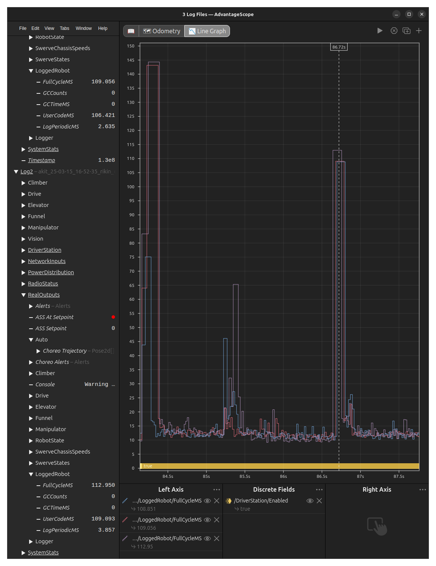Remove the DriverStation/Enabled discrete field
This screenshot has width=436, height=566.
click(x=319, y=501)
